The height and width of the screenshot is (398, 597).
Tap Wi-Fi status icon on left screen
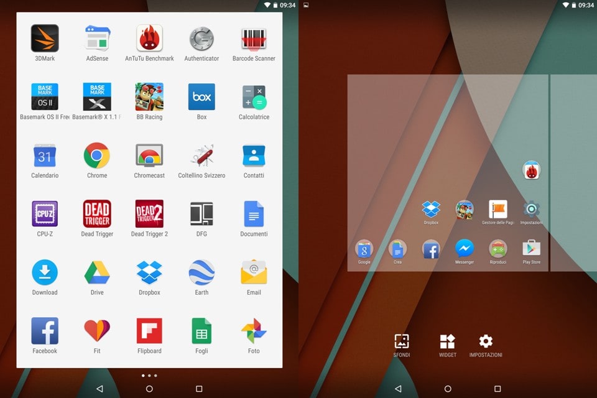coord(267,5)
